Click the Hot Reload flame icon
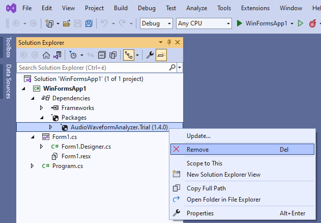The image size is (321, 223). [313, 23]
